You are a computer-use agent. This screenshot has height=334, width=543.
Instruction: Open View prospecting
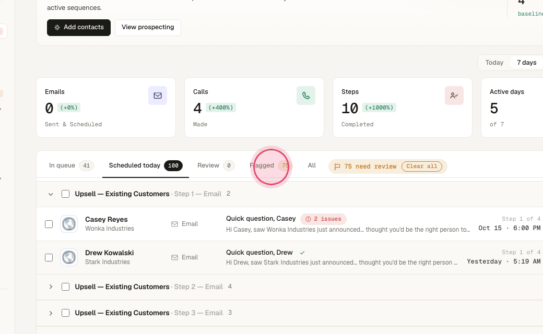148,27
